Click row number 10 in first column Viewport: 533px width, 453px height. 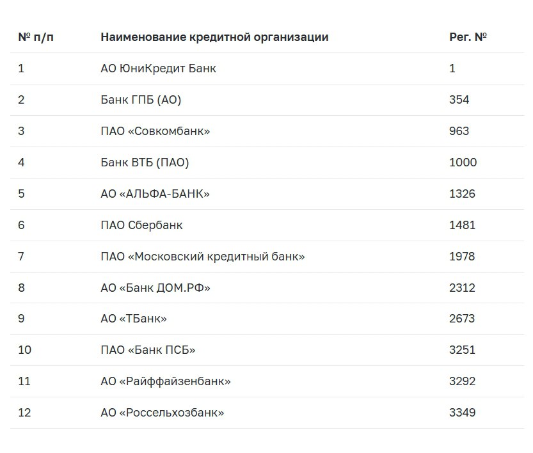(x=25, y=350)
